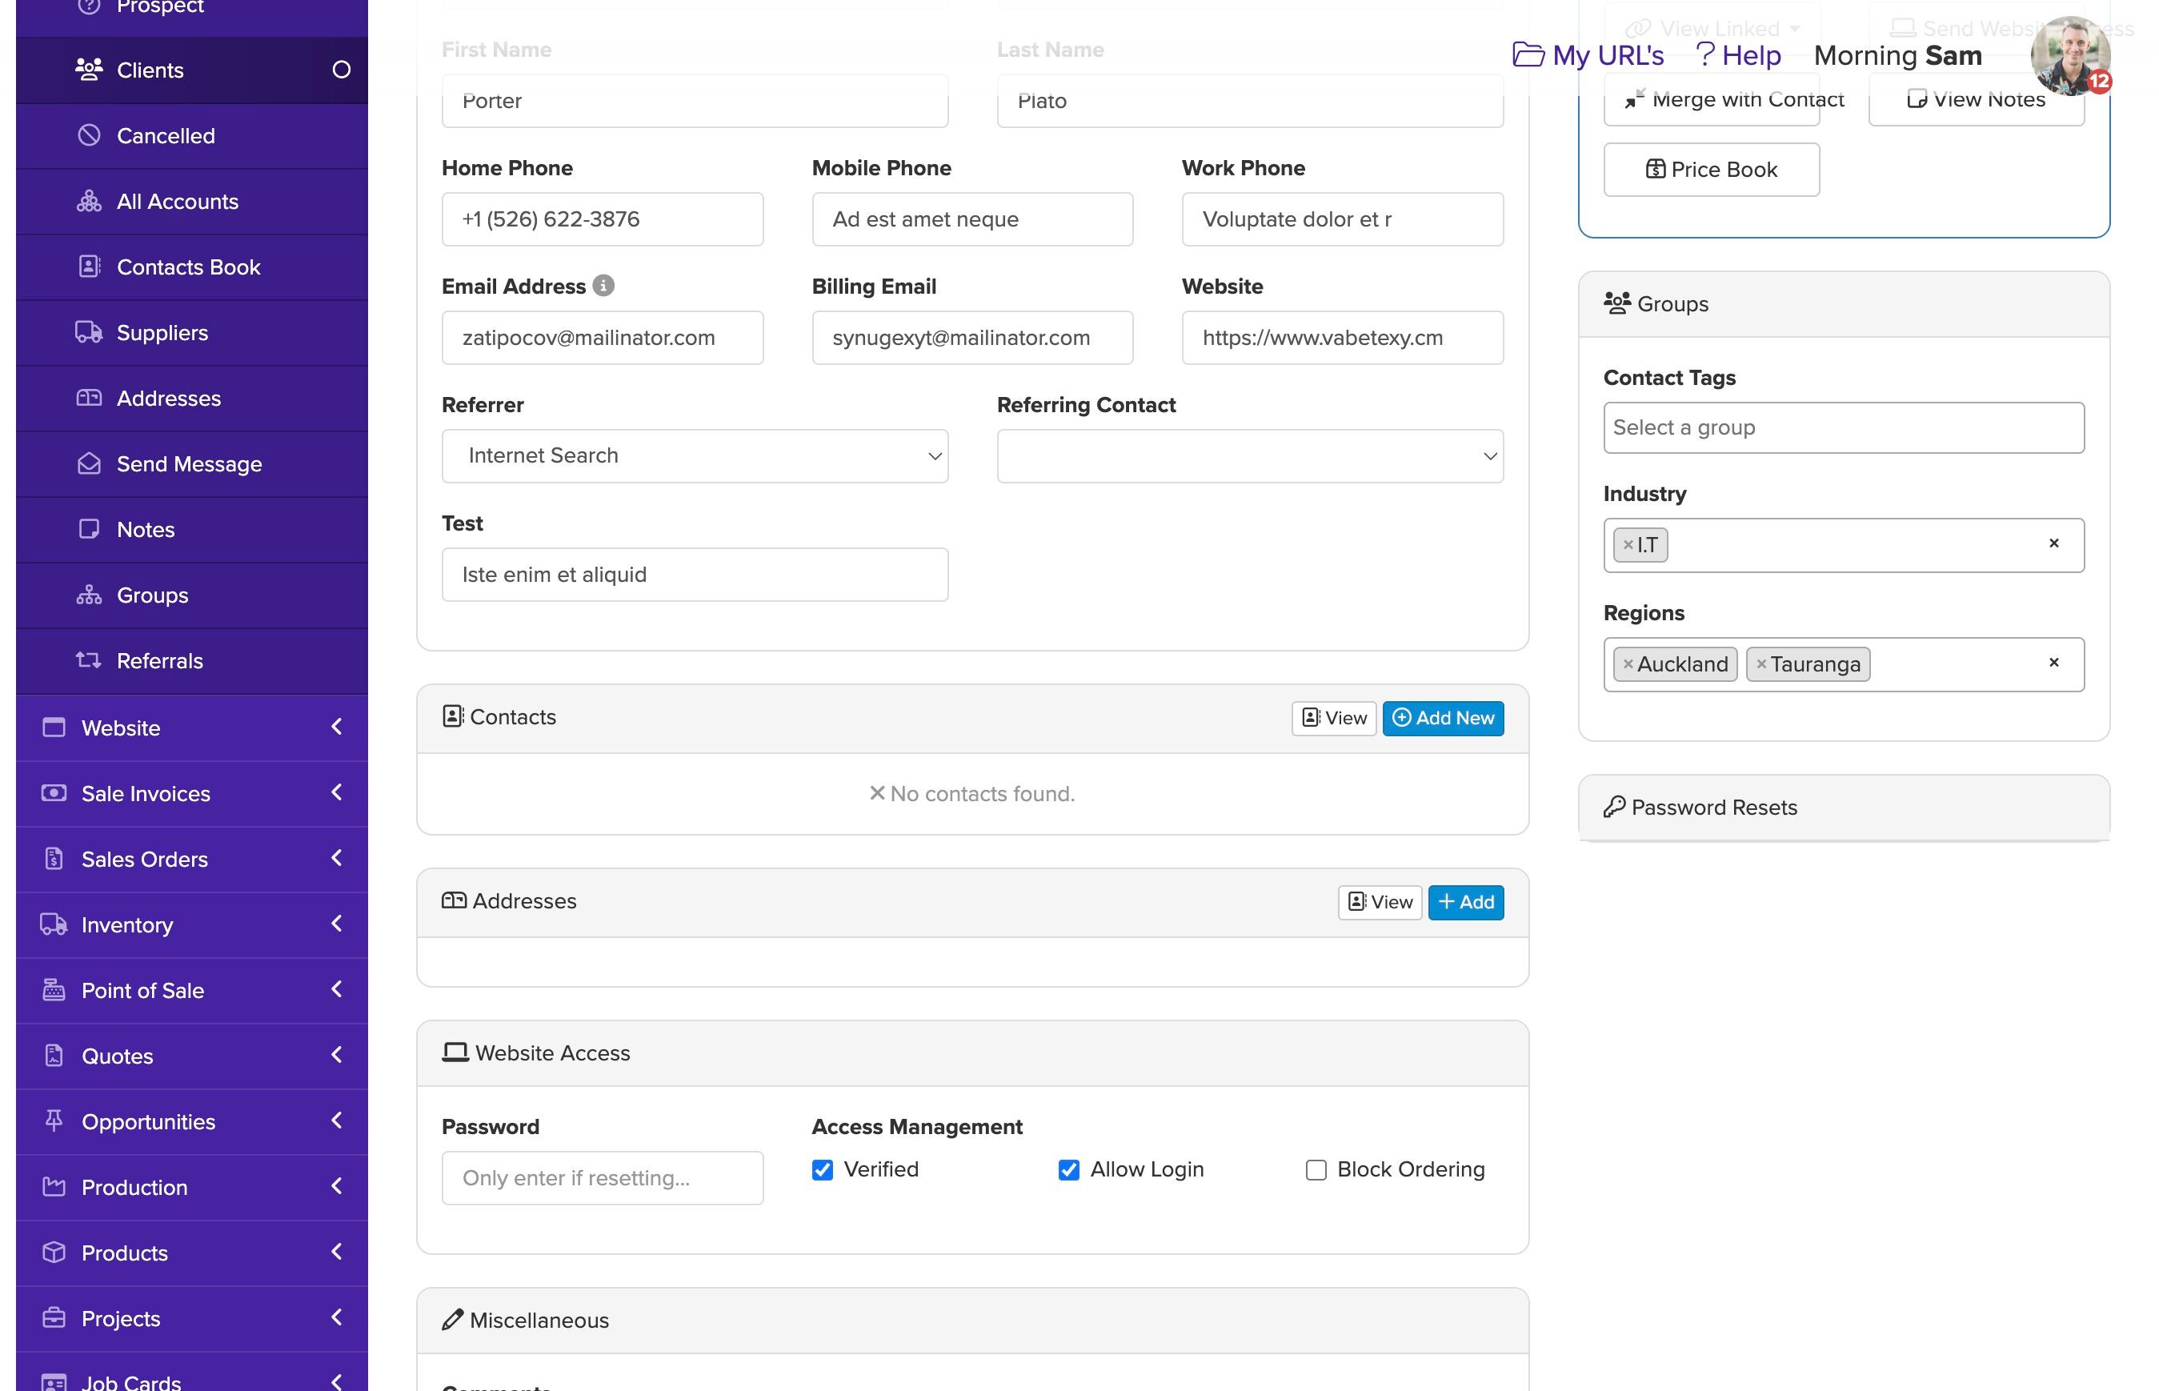Open user profile avatar with notification badge
2159x1391 pixels.
coord(2069,54)
